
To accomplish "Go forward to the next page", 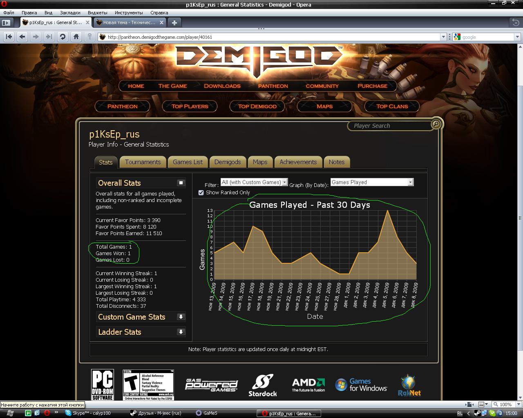I will pyautogui.click(x=36, y=37).
